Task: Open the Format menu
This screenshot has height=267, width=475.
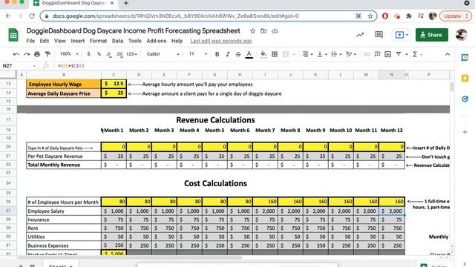Action: pyautogui.click(x=98, y=41)
